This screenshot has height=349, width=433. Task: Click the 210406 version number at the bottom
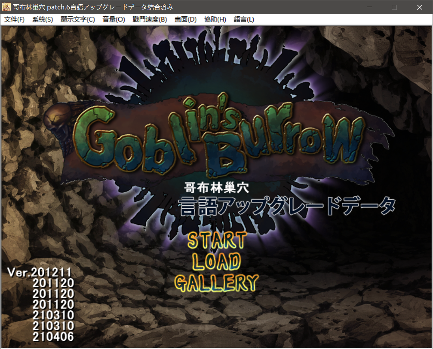[53, 337]
